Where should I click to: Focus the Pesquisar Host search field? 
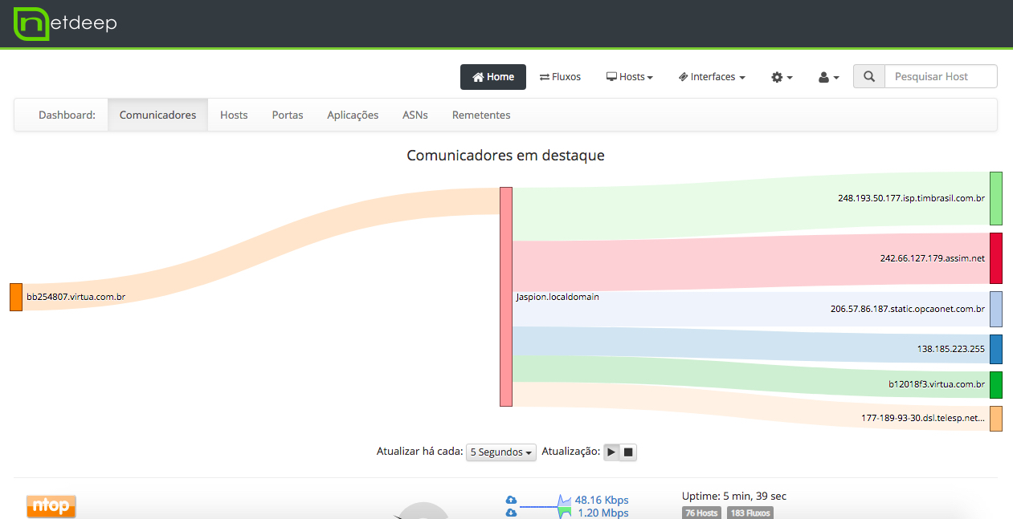point(940,77)
